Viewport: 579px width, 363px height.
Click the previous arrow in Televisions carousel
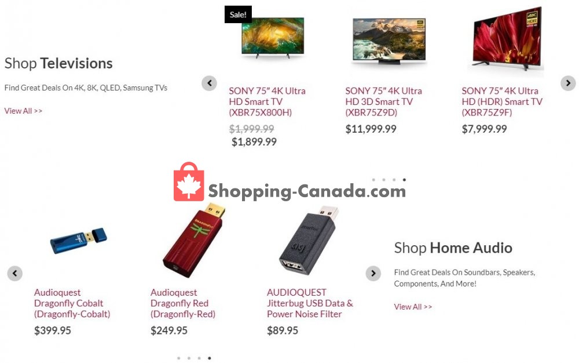(209, 83)
